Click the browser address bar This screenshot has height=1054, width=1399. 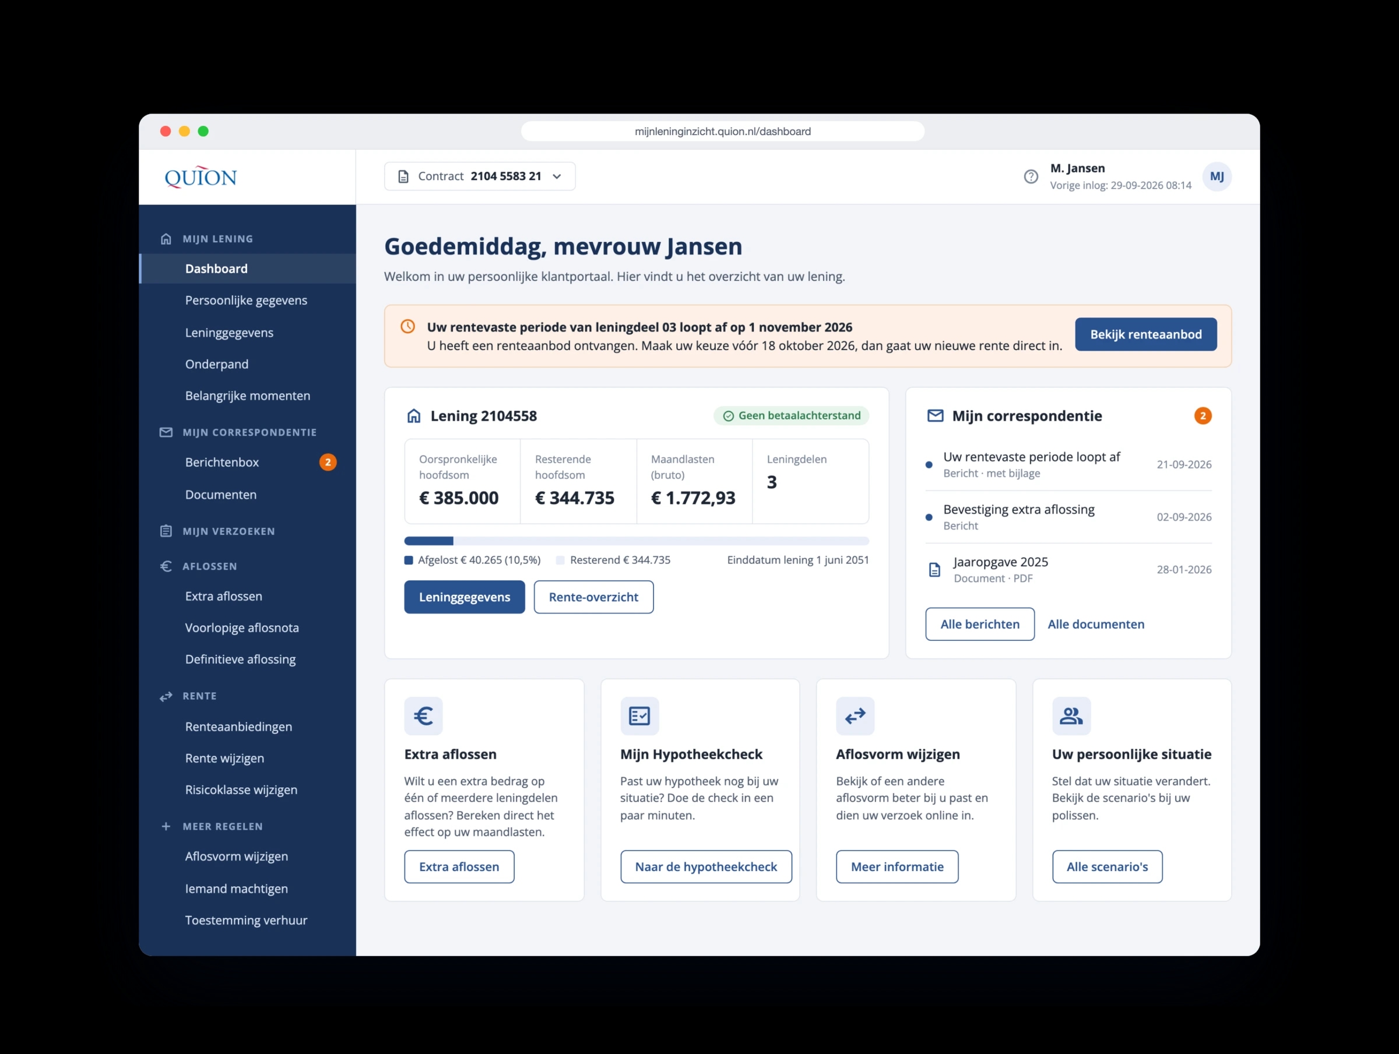point(722,132)
